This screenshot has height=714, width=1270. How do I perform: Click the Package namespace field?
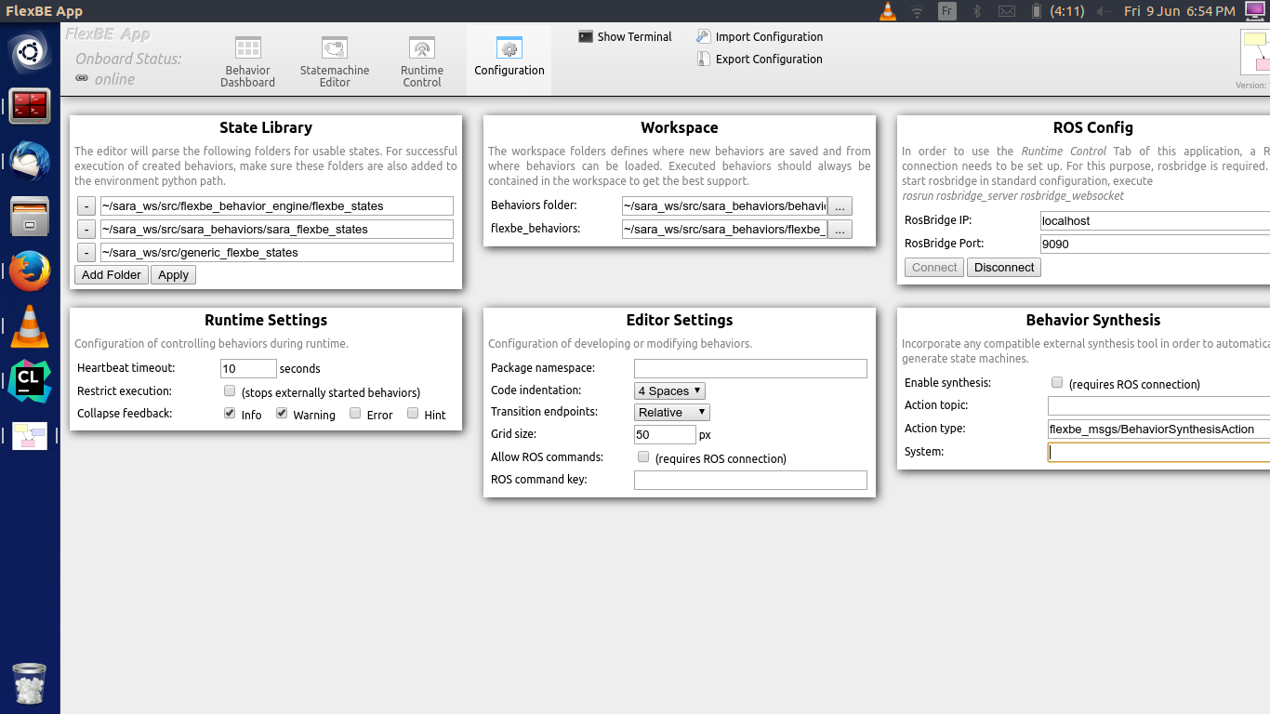[x=750, y=368]
